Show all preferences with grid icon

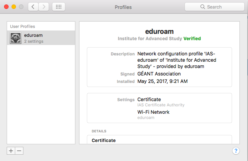[59, 7]
